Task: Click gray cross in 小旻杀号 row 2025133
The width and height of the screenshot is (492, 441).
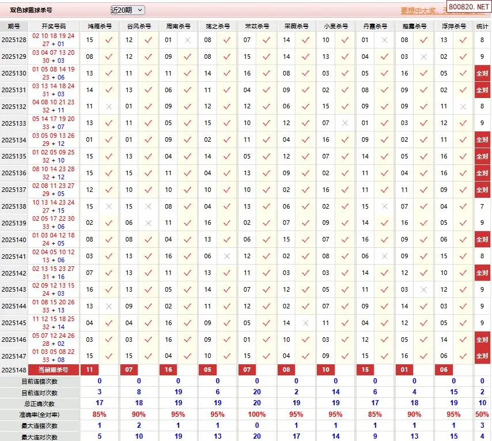Action: click(345, 123)
